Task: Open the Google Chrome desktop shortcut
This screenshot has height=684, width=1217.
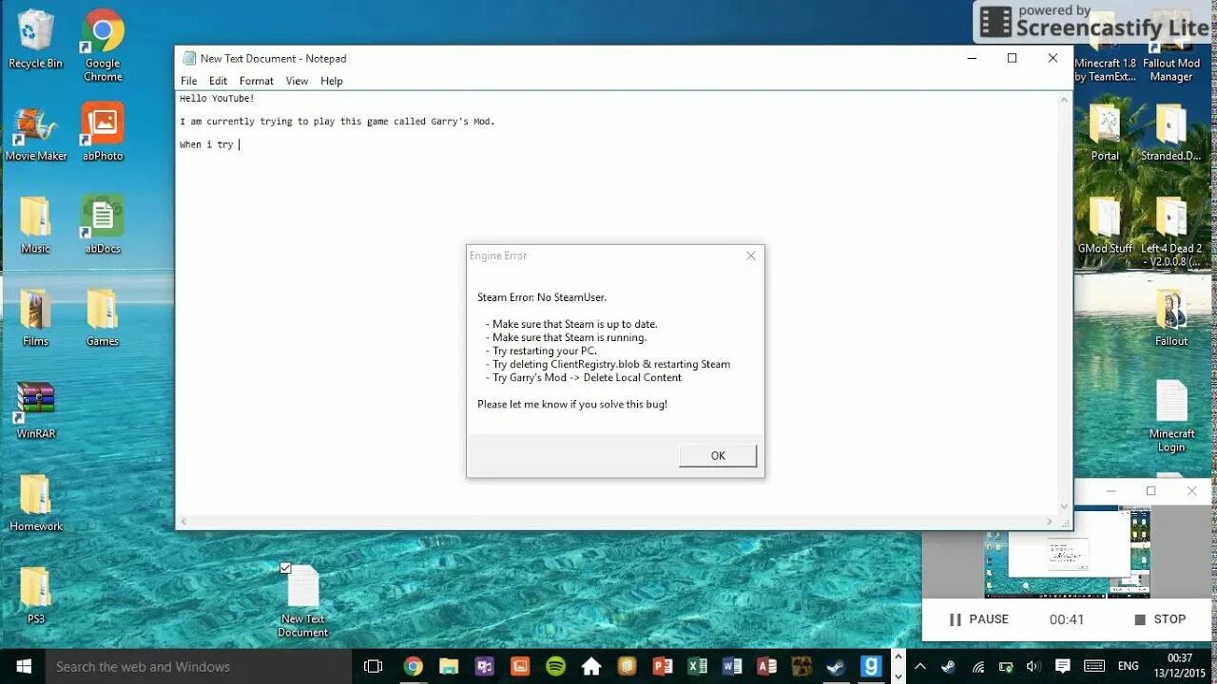Action: 103,45
